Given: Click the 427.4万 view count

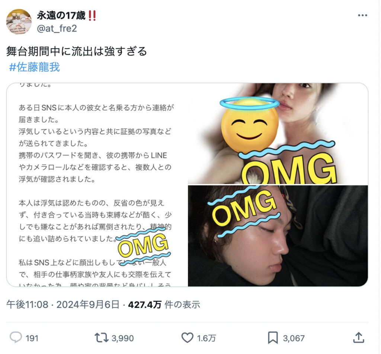Looking at the screenshot, I should (x=145, y=305).
